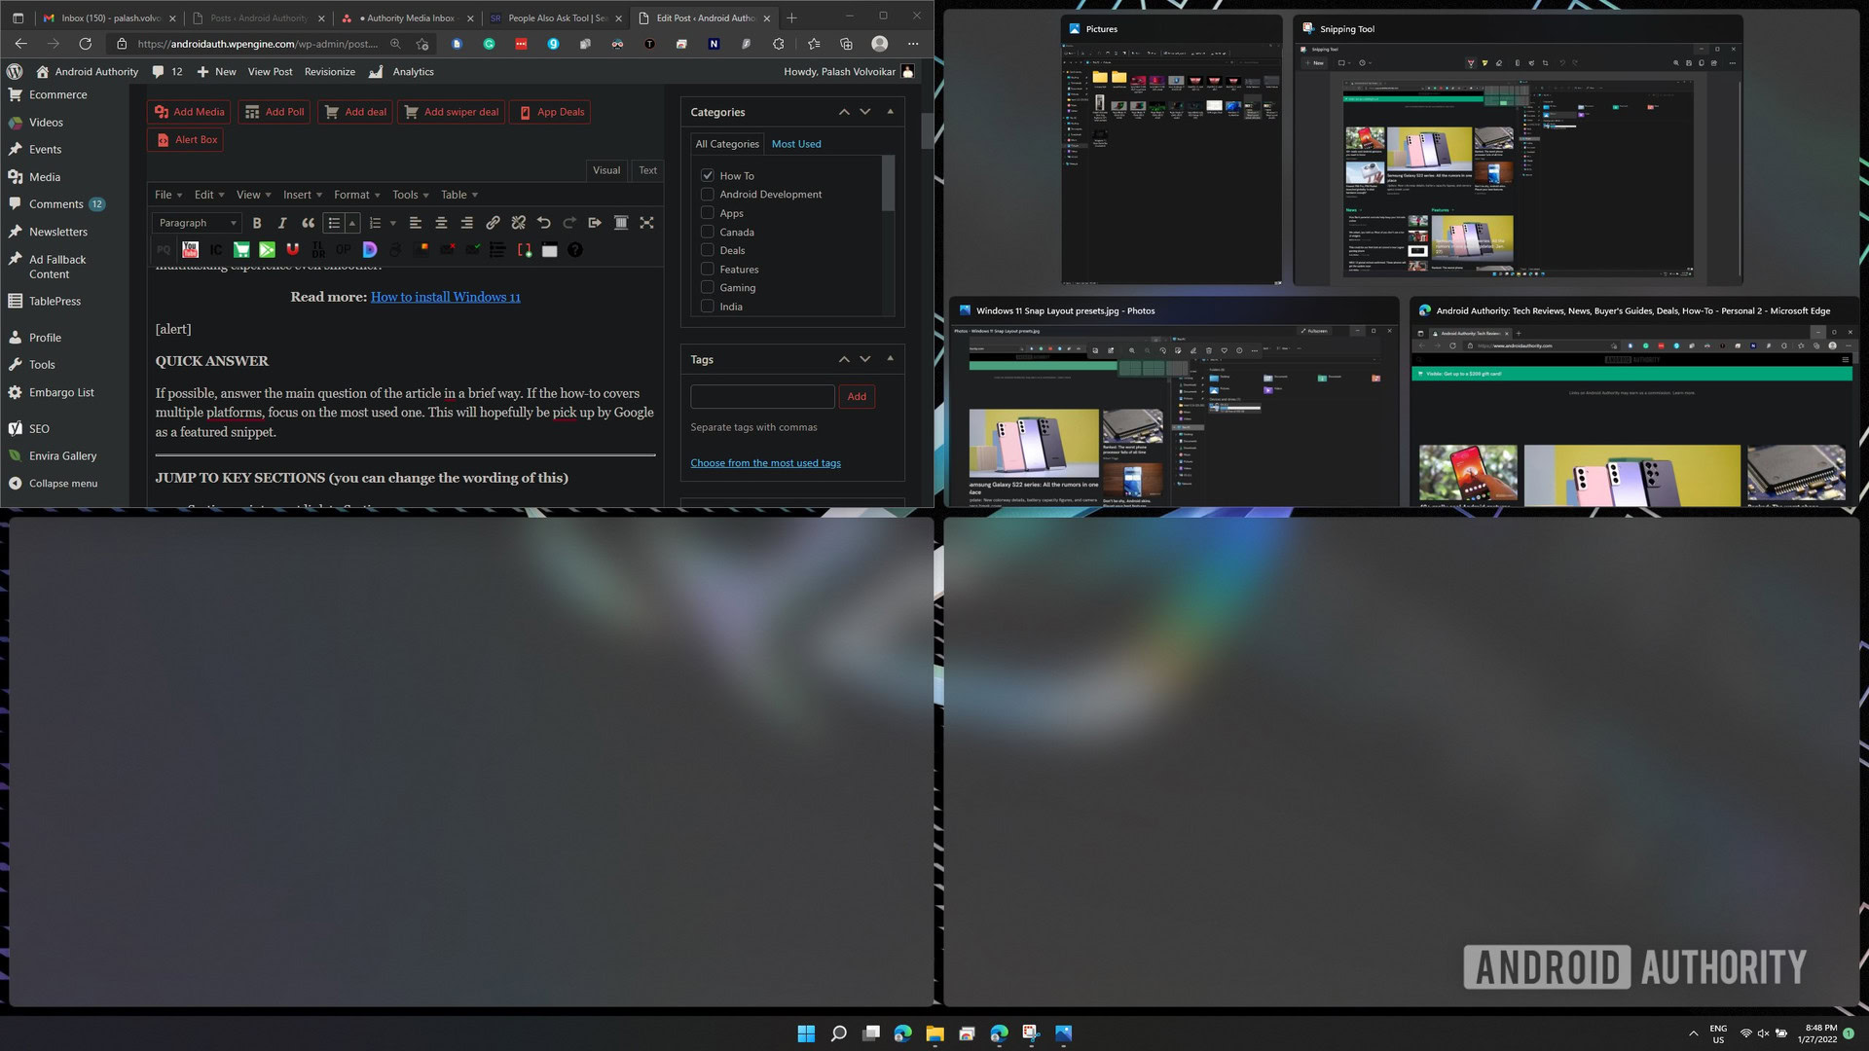Check the India category
This screenshot has width=1869, height=1051.
click(x=708, y=306)
